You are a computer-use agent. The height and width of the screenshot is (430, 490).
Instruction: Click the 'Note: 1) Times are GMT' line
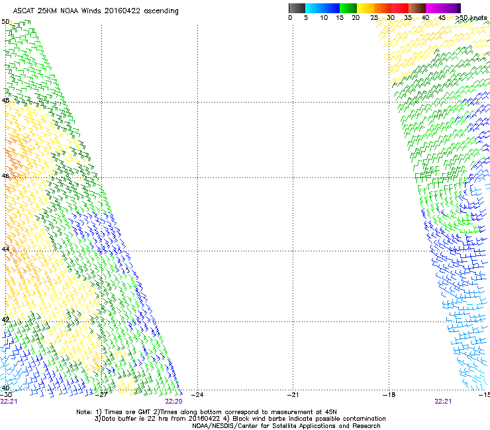(x=206, y=412)
